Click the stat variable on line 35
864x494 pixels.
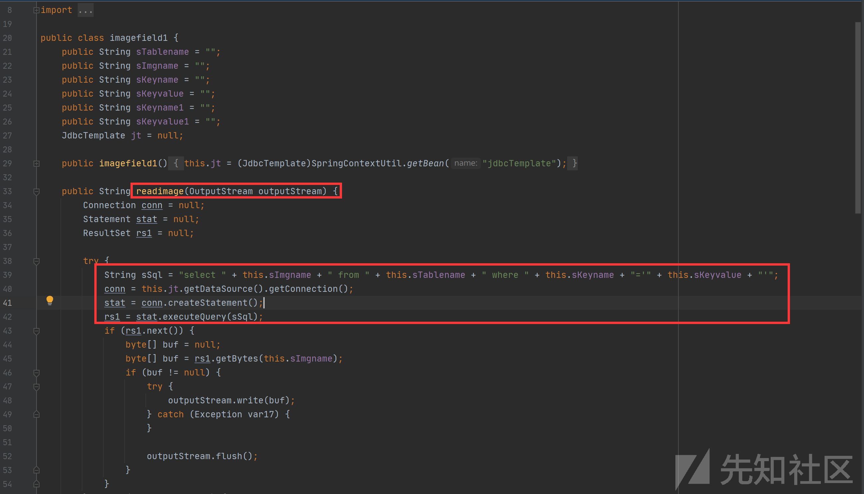tap(146, 219)
